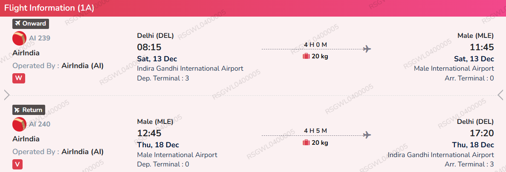Open the AI 240 flight number
506x172 pixels.
coord(39,124)
